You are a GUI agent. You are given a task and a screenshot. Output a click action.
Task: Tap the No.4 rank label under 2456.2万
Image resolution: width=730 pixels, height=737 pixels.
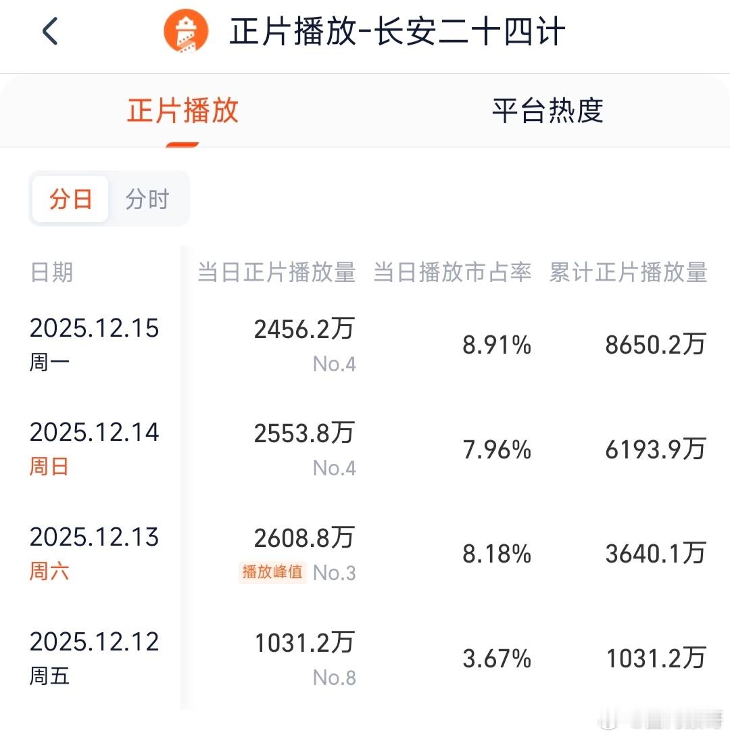(x=335, y=364)
